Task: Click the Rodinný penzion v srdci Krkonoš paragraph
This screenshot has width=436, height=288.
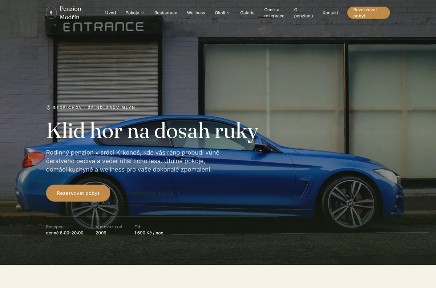Action: click(x=133, y=161)
